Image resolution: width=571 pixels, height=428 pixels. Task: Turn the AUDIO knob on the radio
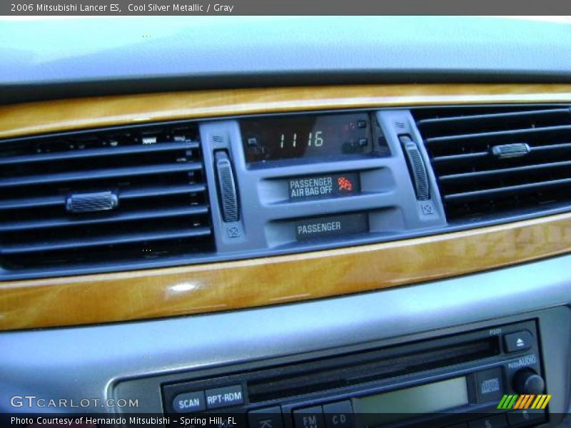528,382
